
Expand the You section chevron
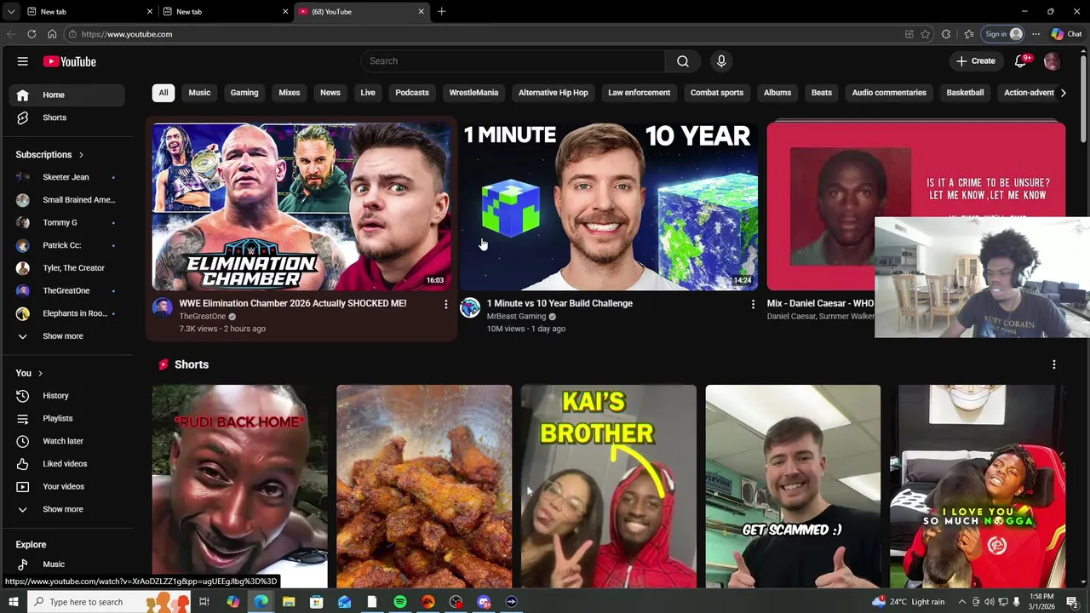40,373
